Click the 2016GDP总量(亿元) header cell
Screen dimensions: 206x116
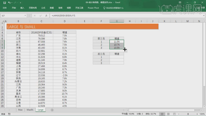(41, 32)
